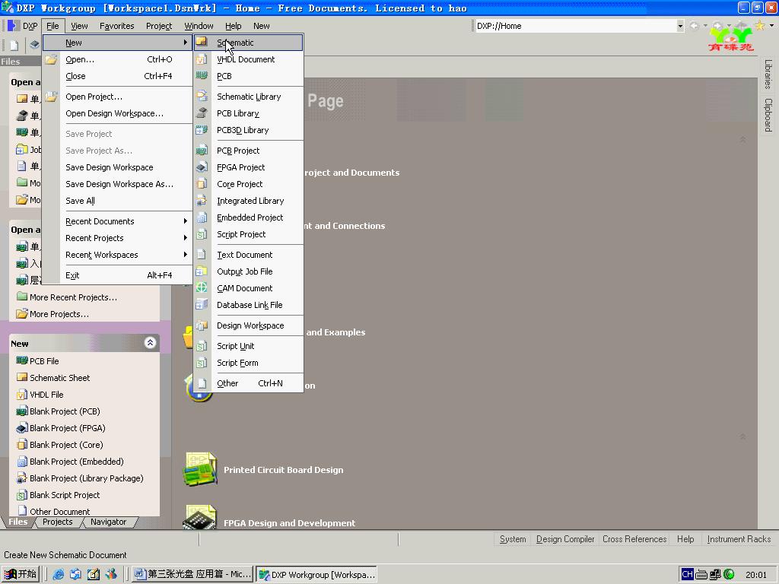
Task: Select PCB in the New submenu
Action: pyautogui.click(x=248, y=76)
